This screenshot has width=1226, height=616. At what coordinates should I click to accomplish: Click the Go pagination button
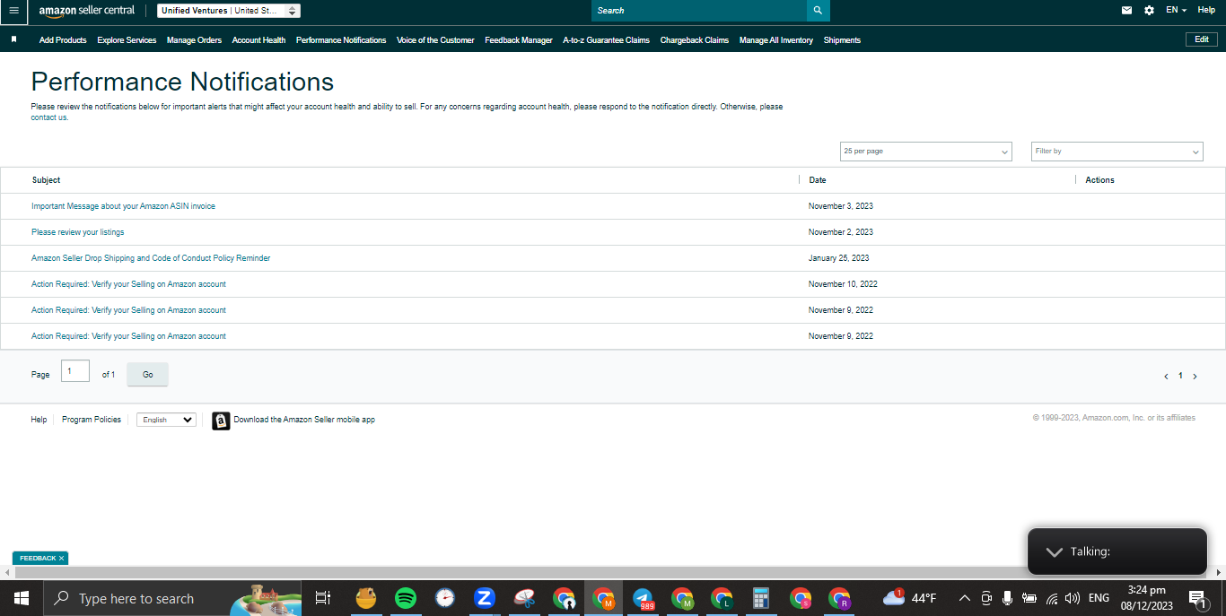(147, 375)
